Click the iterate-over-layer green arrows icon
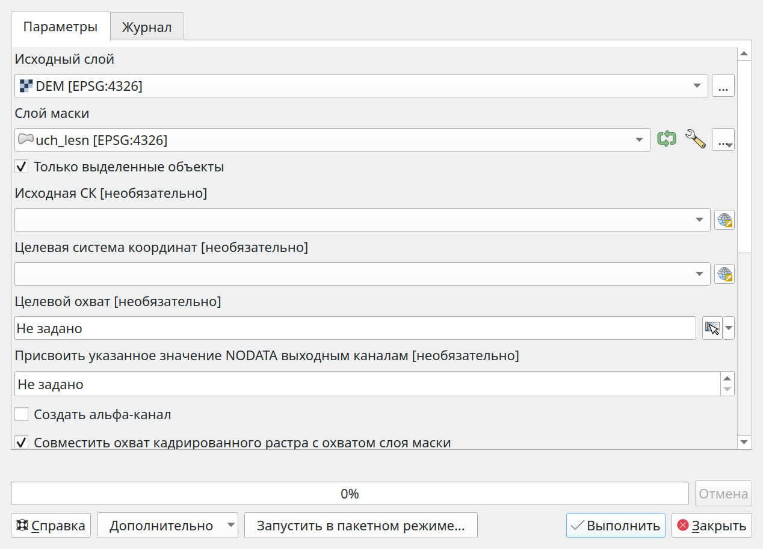This screenshot has width=763, height=549. 666,140
